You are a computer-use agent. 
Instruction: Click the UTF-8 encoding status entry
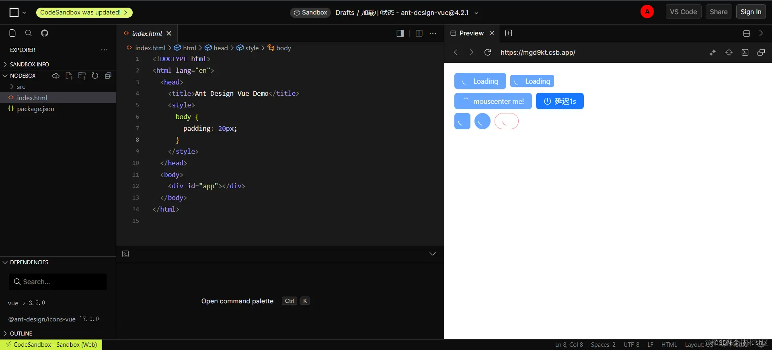click(631, 345)
